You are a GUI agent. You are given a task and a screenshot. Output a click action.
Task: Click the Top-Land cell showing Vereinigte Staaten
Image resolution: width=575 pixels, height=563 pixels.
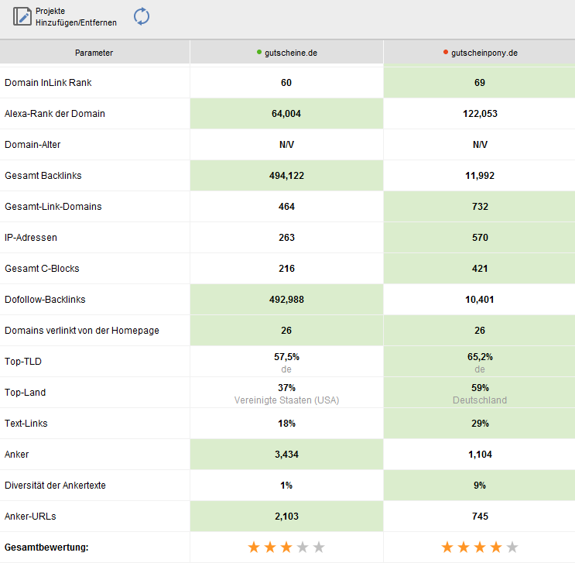tap(286, 393)
